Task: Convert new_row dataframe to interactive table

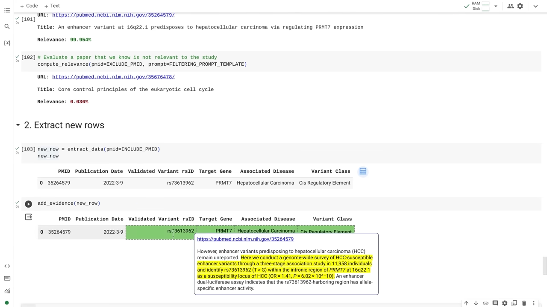Action: point(363,171)
